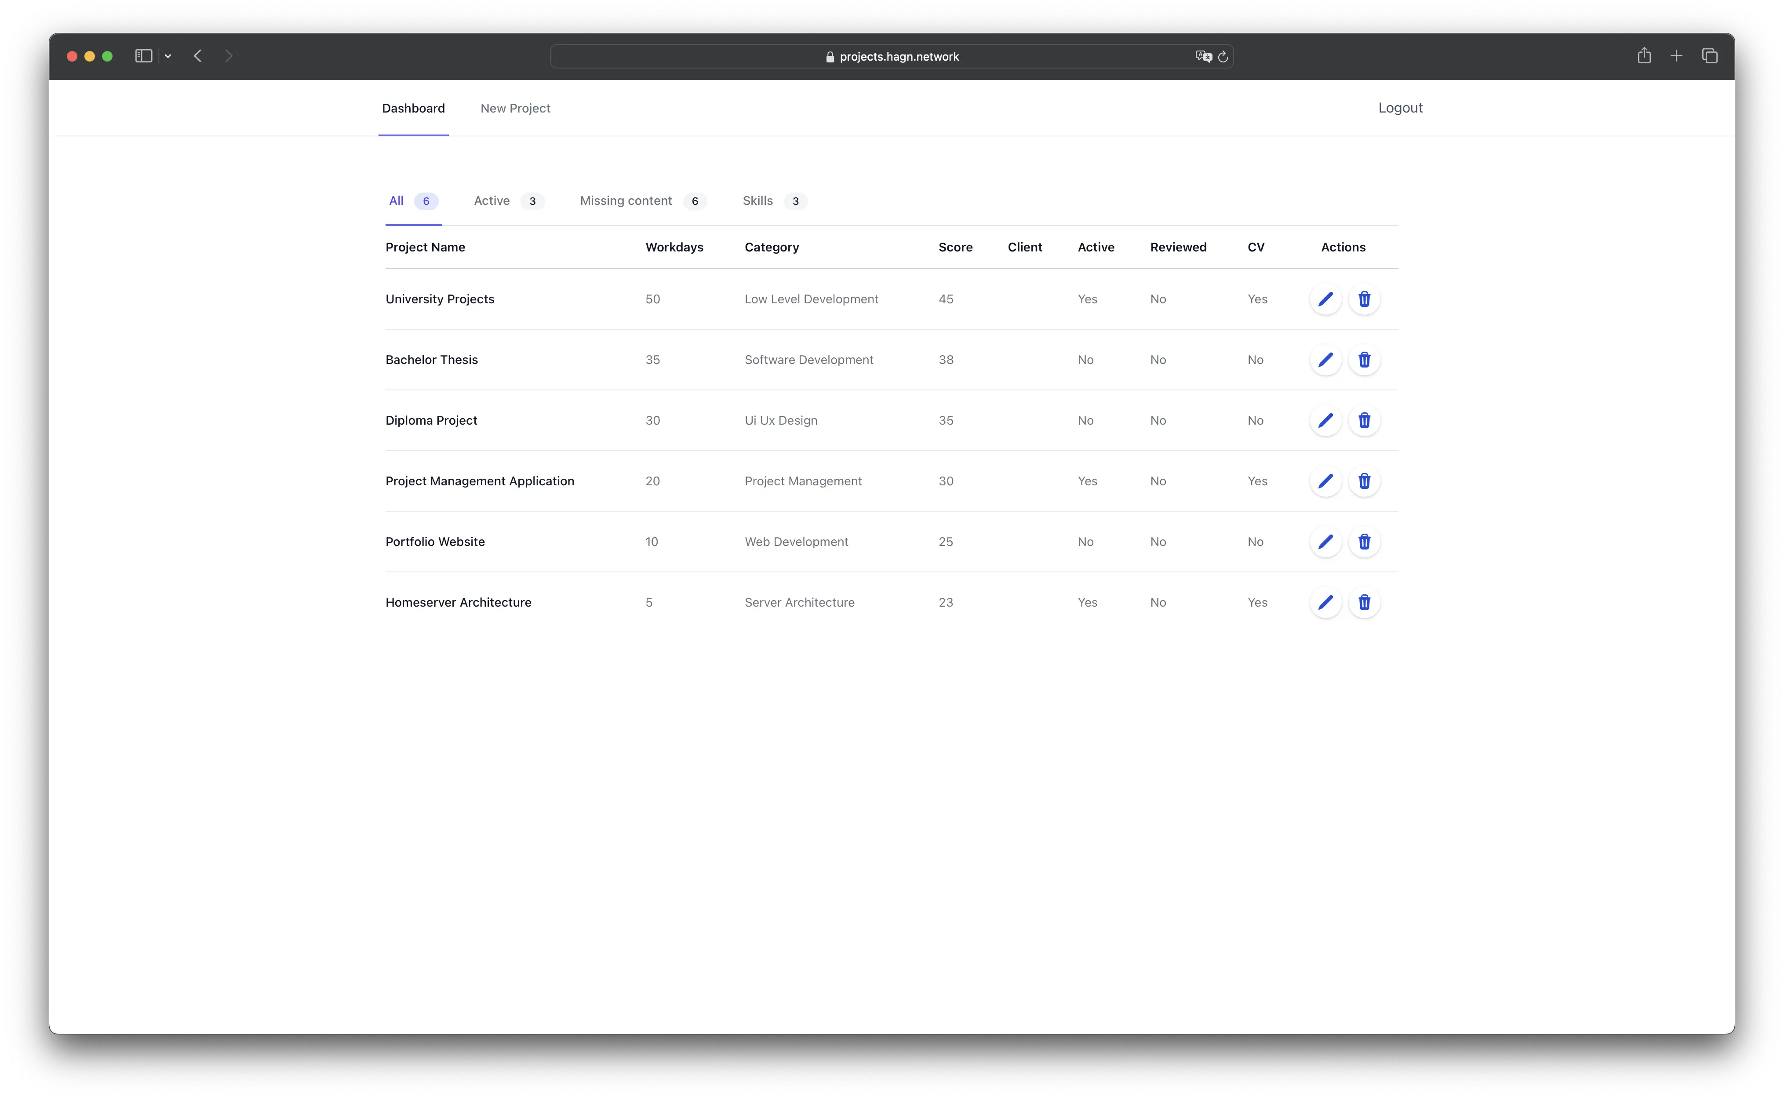This screenshot has width=1784, height=1099.
Task: Click the Safari share icon
Action: (x=1644, y=56)
